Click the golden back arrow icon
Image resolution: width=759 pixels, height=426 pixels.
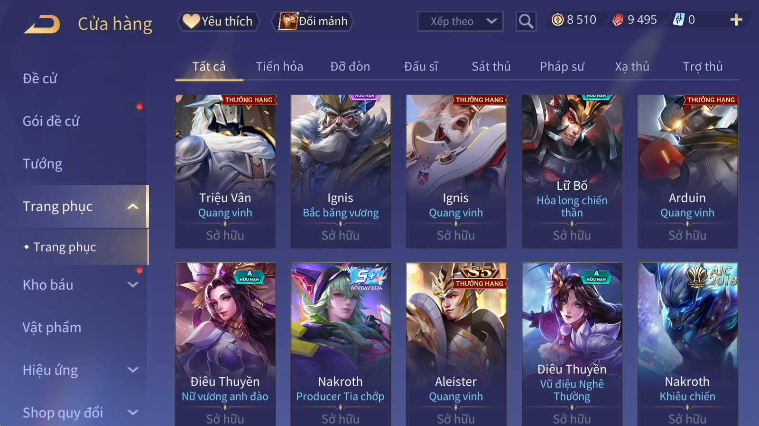pyautogui.click(x=42, y=24)
